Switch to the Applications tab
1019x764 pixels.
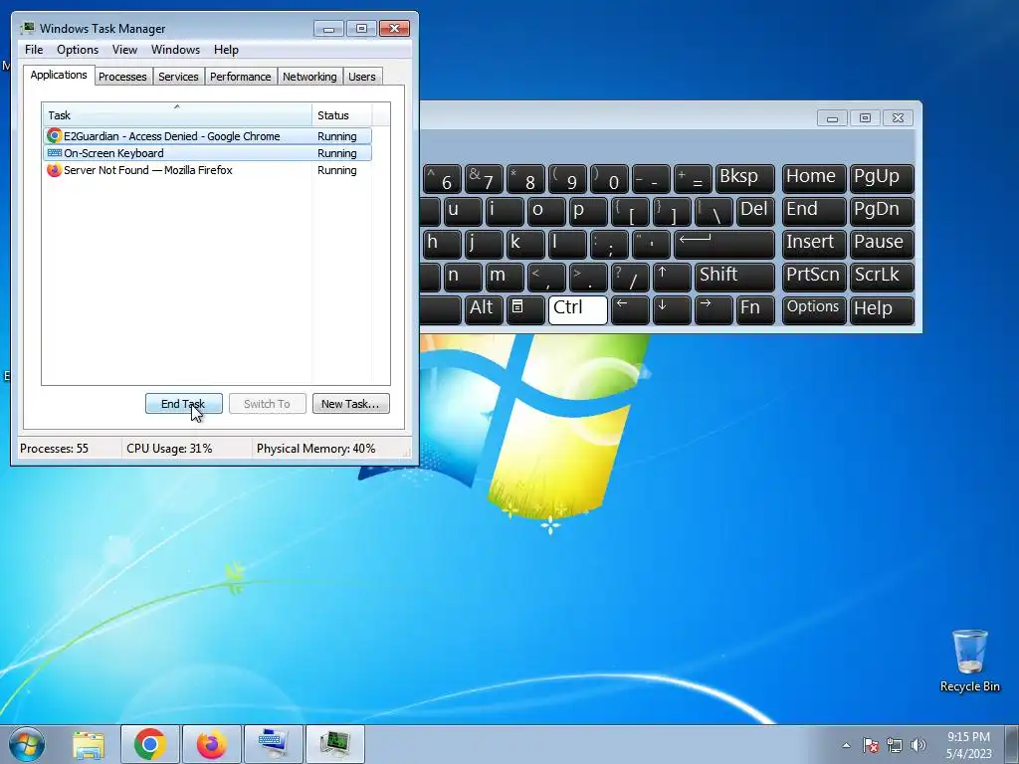[x=59, y=75]
